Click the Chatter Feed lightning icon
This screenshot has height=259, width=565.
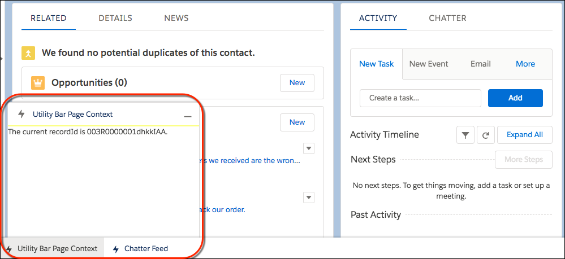pos(116,249)
